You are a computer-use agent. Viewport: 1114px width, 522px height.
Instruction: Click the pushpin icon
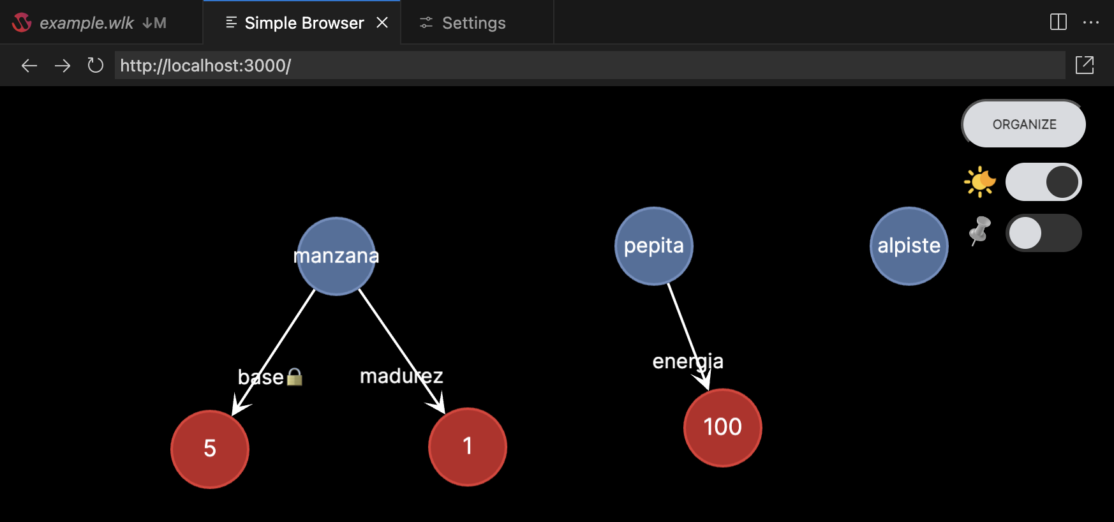980,231
